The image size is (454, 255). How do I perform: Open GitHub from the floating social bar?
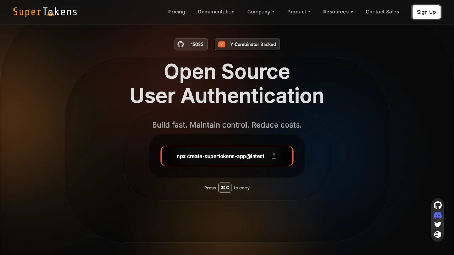(438, 205)
